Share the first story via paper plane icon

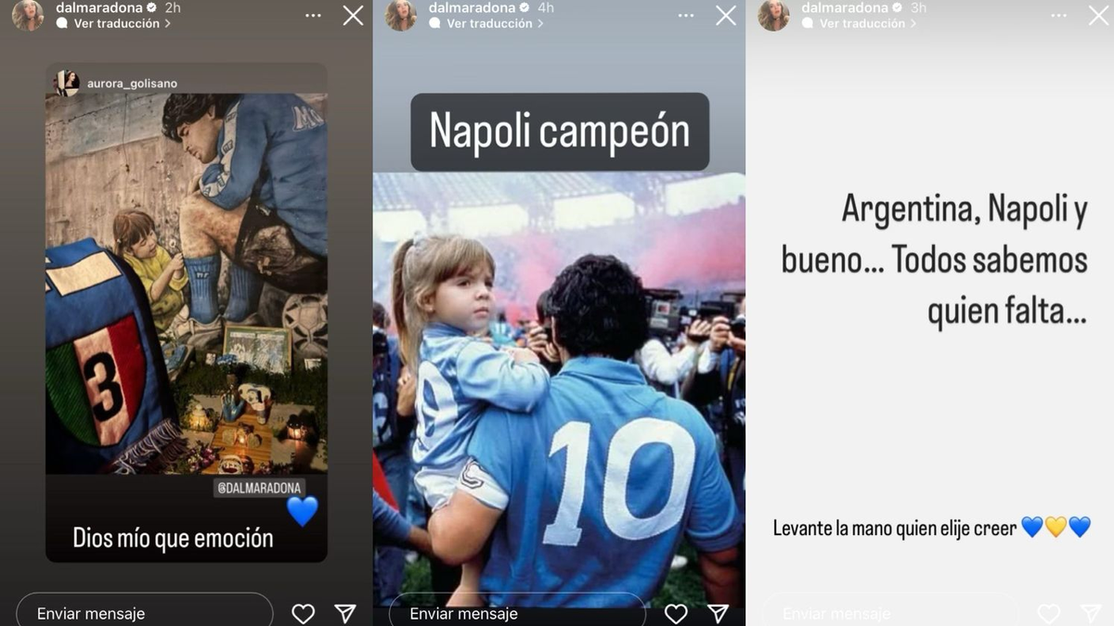344,613
